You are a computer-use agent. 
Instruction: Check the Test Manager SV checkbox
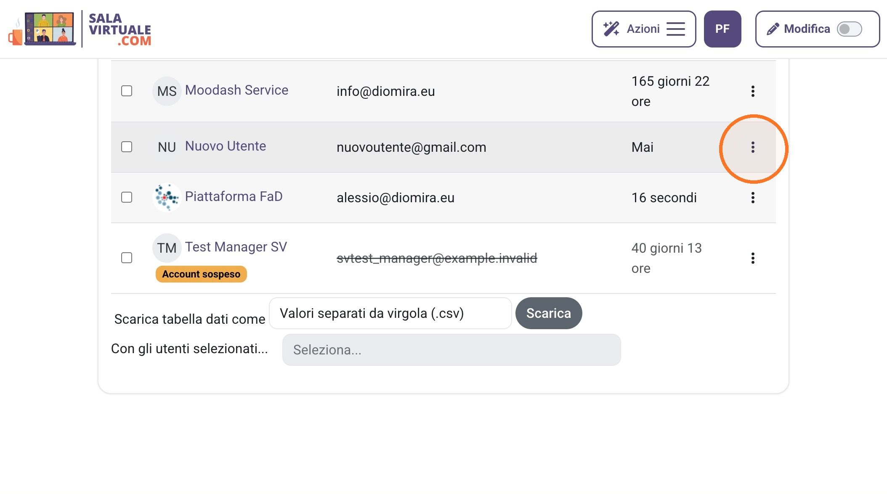[x=127, y=258]
